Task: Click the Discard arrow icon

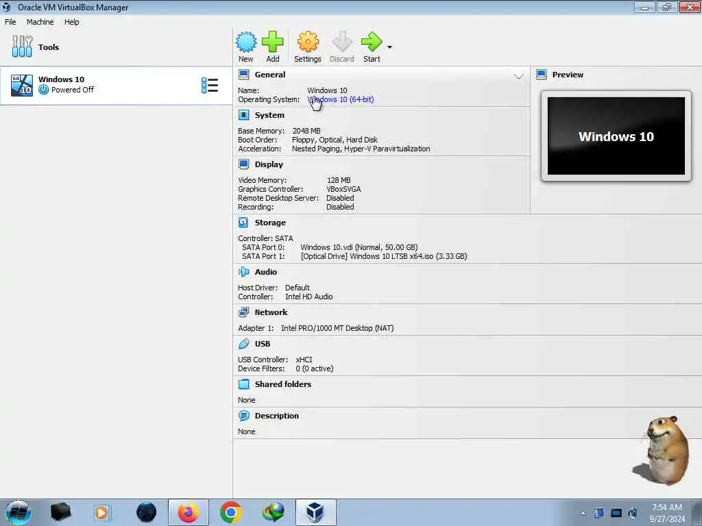Action: click(342, 42)
